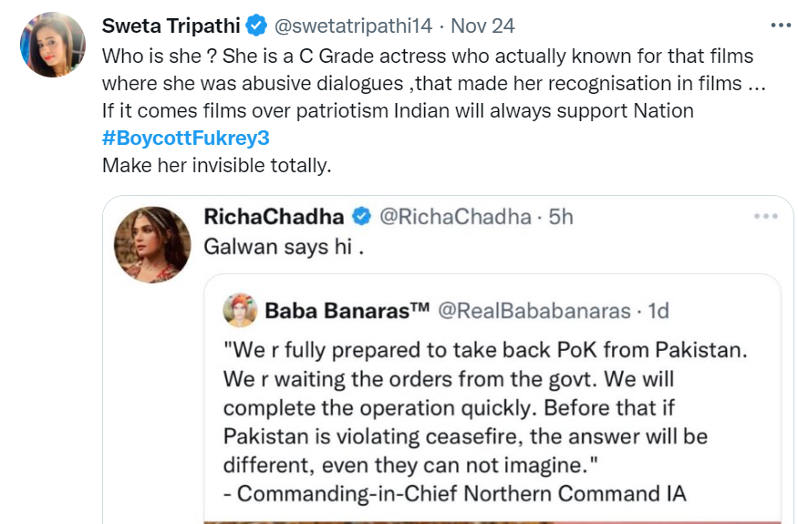The height and width of the screenshot is (524, 798).
Task: Open the #BoycottFukrey3 hashtag
Action: (186, 139)
